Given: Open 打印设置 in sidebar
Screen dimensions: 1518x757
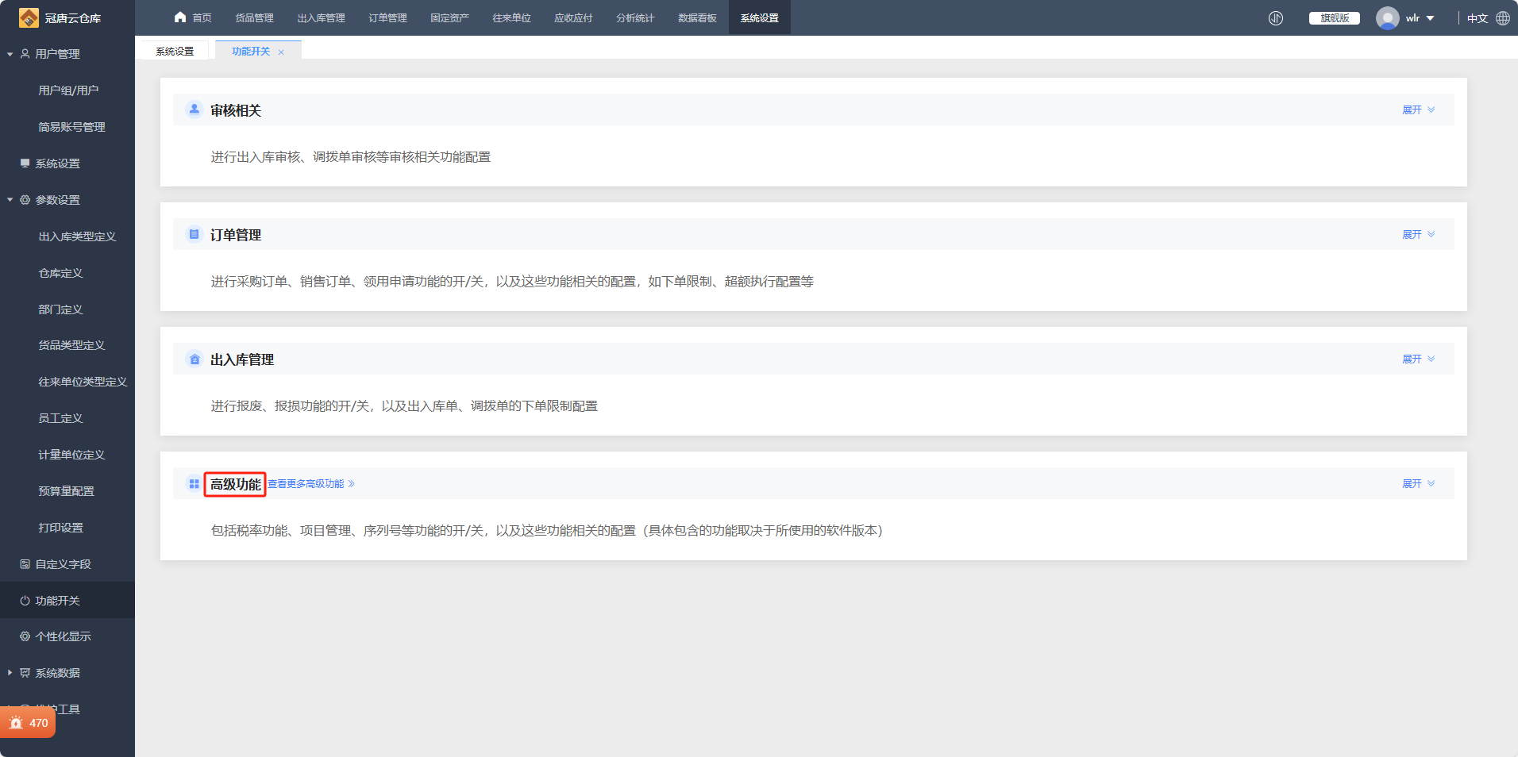Looking at the screenshot, I should point(60,528).
